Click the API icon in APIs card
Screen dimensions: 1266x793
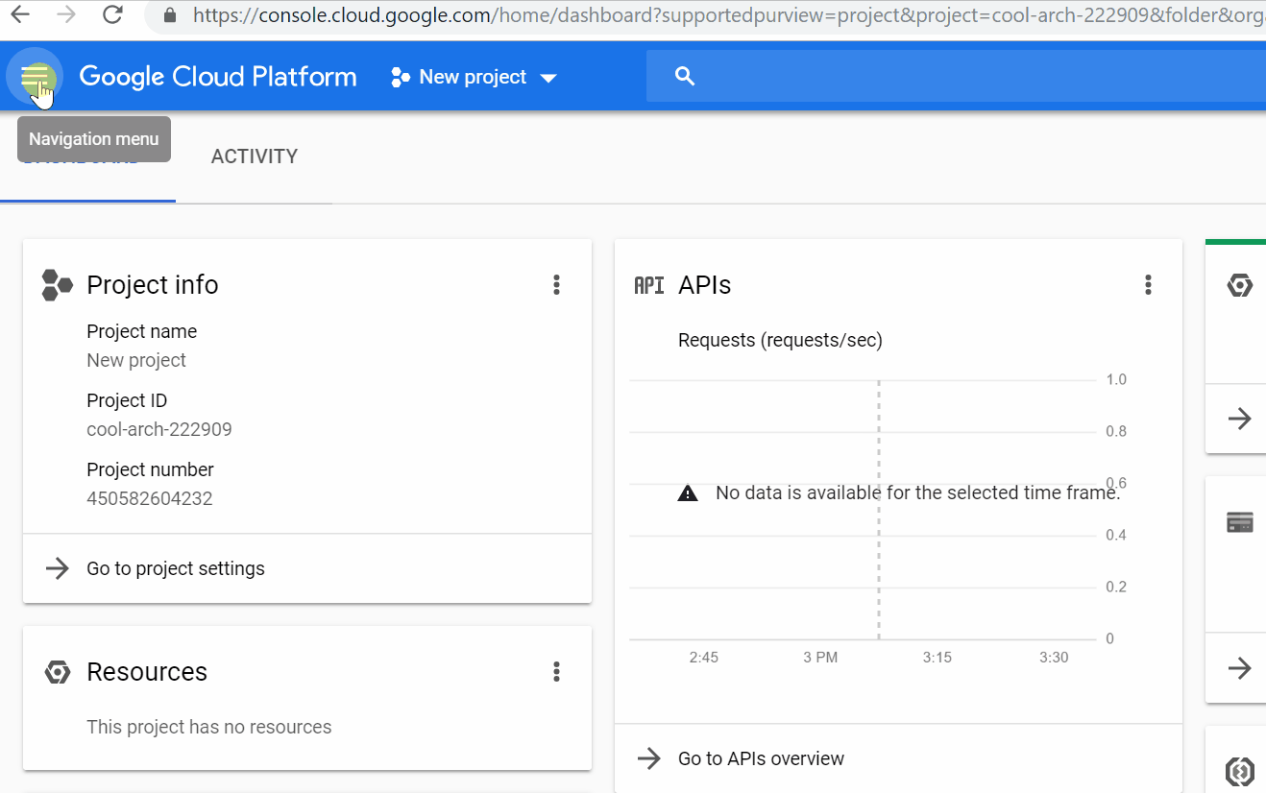tap(649, 285)
